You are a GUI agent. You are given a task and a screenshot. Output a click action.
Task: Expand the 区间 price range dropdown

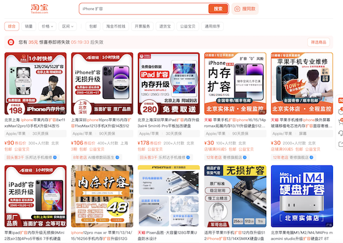(x=67, y=26)
